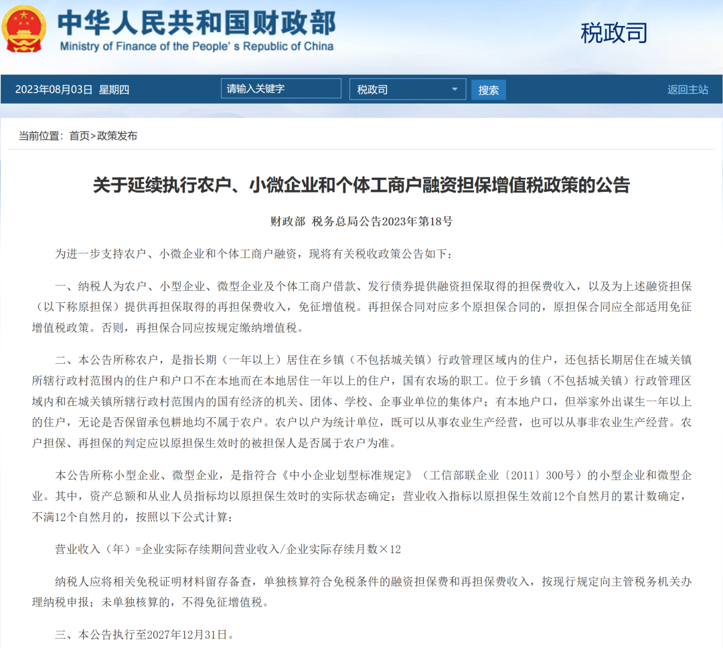Click the paragraph starting 纳税人应将相关免税证明材料
723x648 pixels.
coord(361,592)
